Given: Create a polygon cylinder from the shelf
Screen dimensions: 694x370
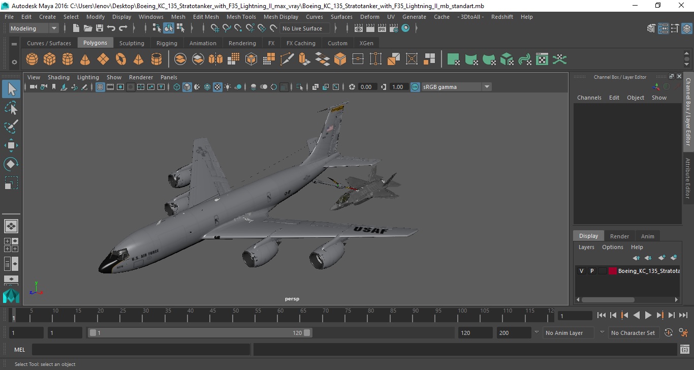Looking at the screenshot, I should click(68, 59).
